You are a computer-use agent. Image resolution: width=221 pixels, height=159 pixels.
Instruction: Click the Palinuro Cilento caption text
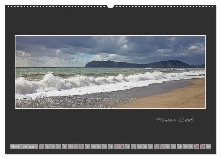point(175,120)
